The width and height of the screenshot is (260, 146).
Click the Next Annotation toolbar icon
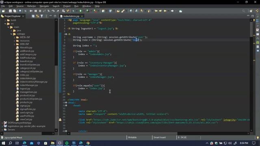tap(142, 11)
